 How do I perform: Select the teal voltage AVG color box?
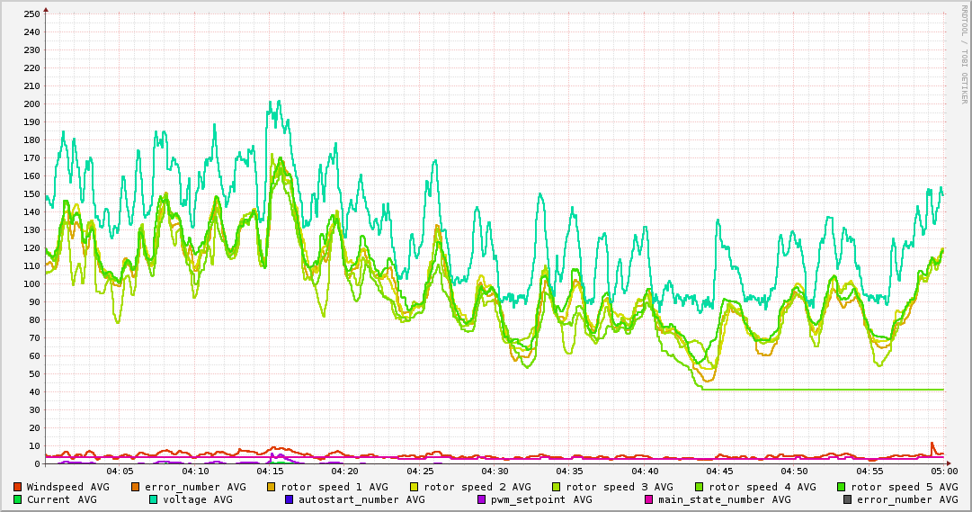coord(154,499)
